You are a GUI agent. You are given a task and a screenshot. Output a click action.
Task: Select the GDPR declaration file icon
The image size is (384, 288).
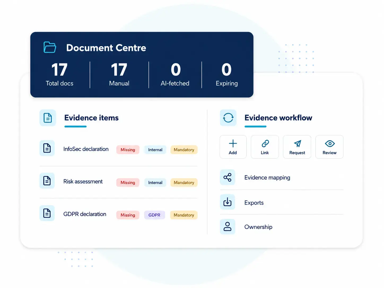[47, 213]
